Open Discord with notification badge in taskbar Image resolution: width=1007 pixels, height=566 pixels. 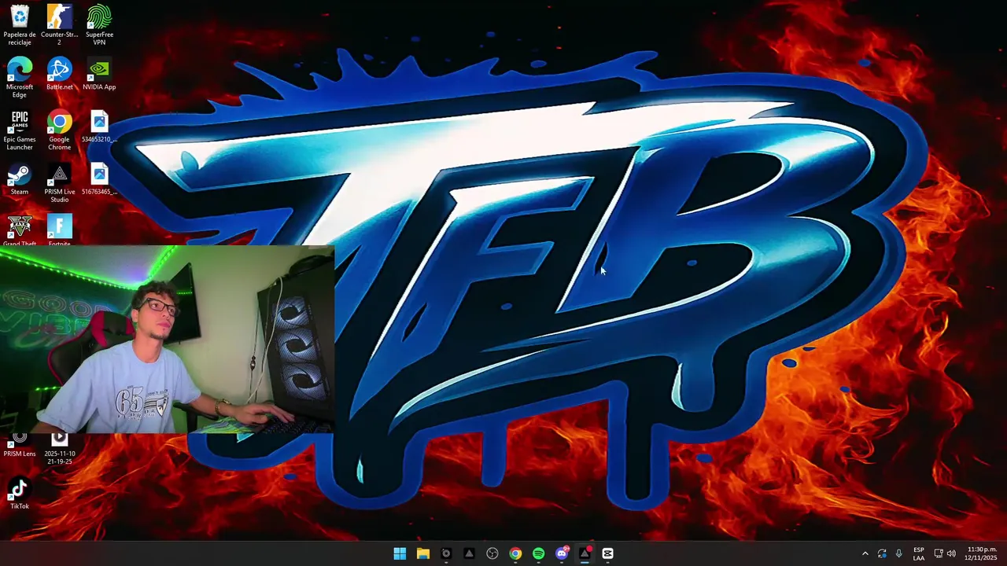(562, 553)
